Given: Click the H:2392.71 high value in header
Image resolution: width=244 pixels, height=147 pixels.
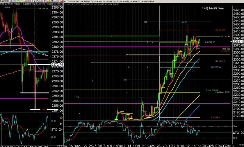Looking at the screenshot, I should pos(89,2).
